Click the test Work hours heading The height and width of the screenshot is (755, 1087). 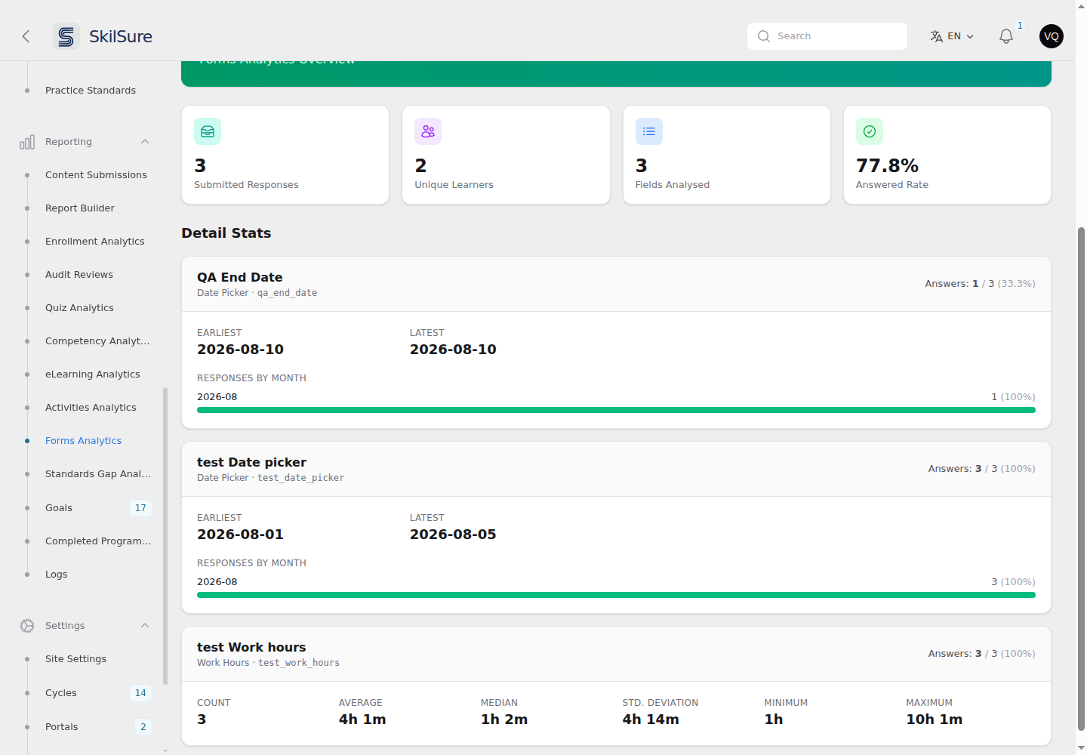[x=251, y=648]
